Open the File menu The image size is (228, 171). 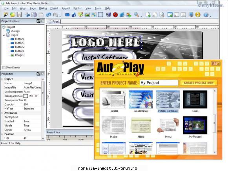click(x=6, y=8)
